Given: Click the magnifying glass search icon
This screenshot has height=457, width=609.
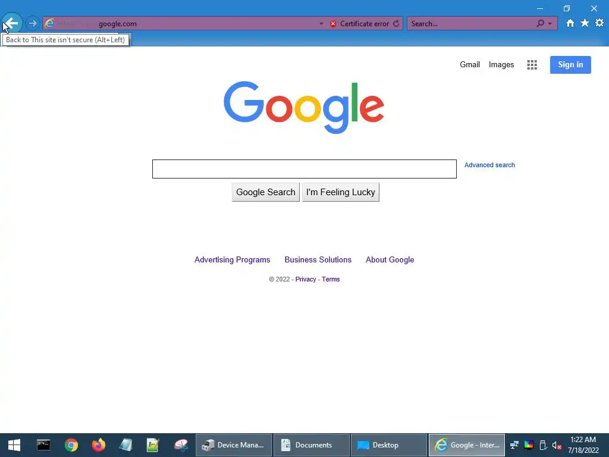Looking at the screenshot, I should 540,23.
